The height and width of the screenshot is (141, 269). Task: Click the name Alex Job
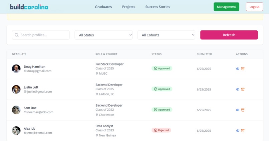tap(29, 128)
